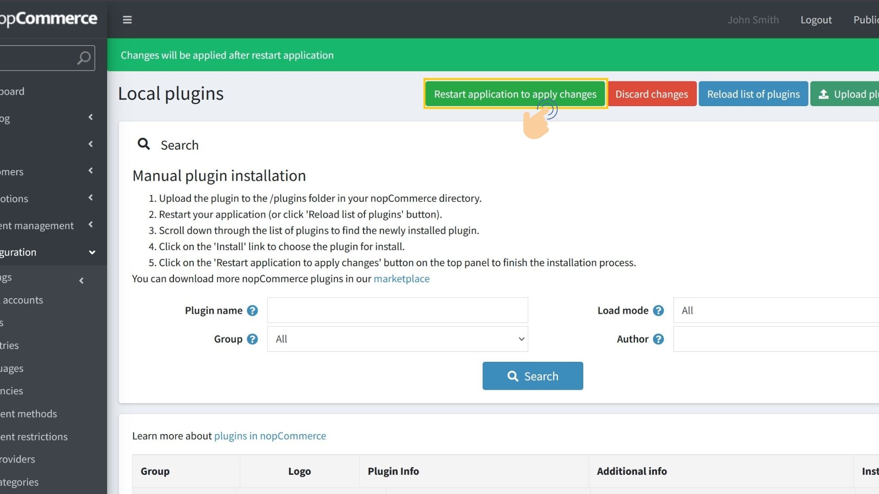The width and height of the screenshot is (879, 494).
Task: Open the Group dropdown set to All
Action: point(397,339)
